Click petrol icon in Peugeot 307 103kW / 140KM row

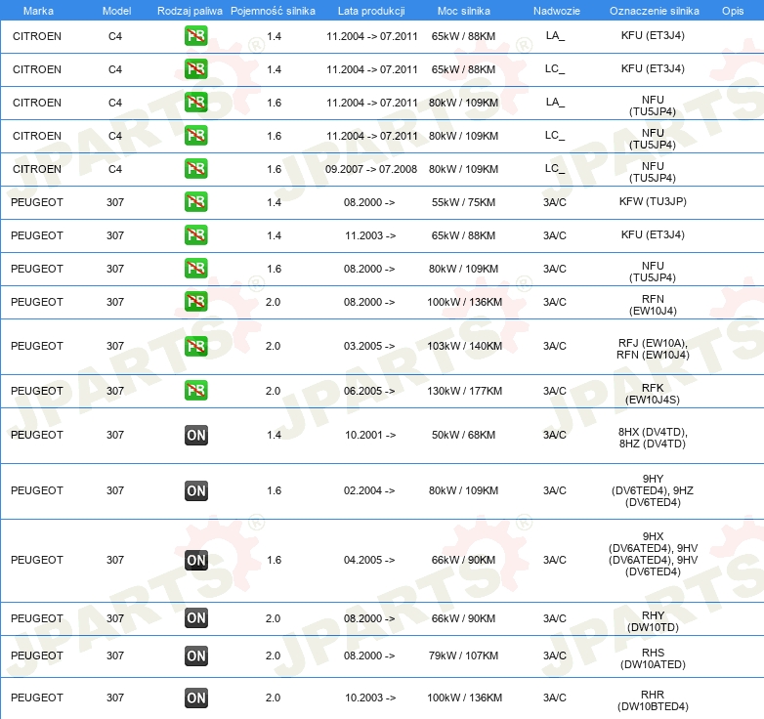coord(195,346)
